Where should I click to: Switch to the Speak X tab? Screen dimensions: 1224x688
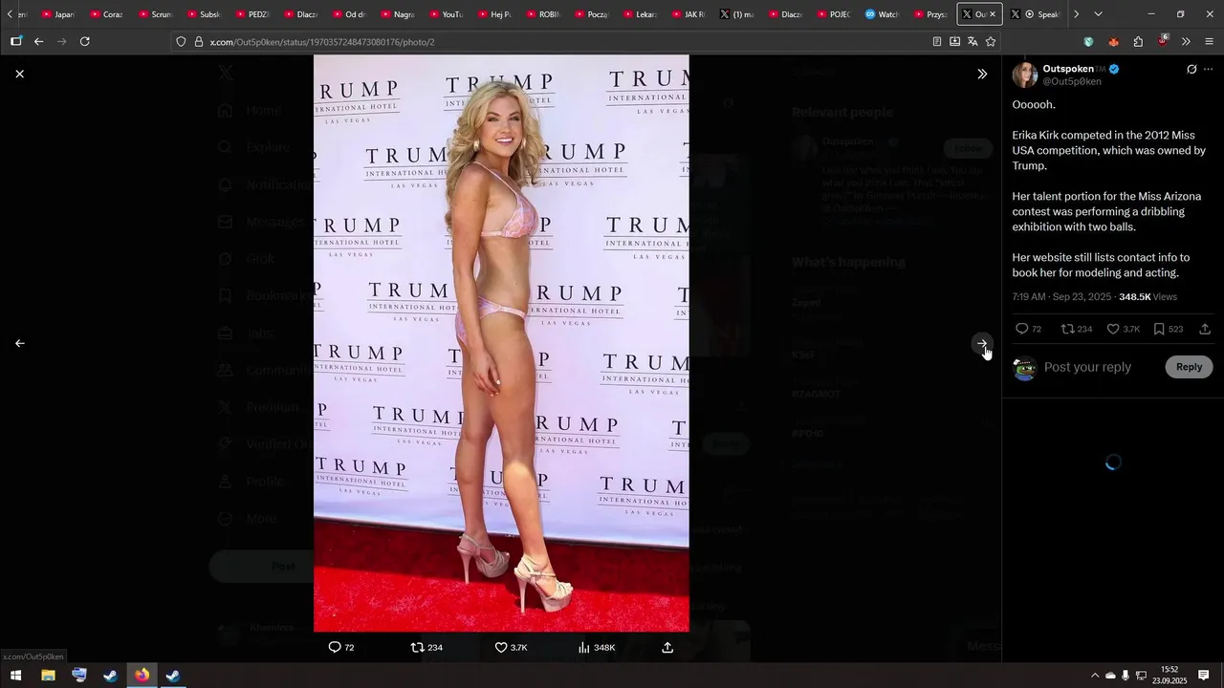coord(1035,14)
